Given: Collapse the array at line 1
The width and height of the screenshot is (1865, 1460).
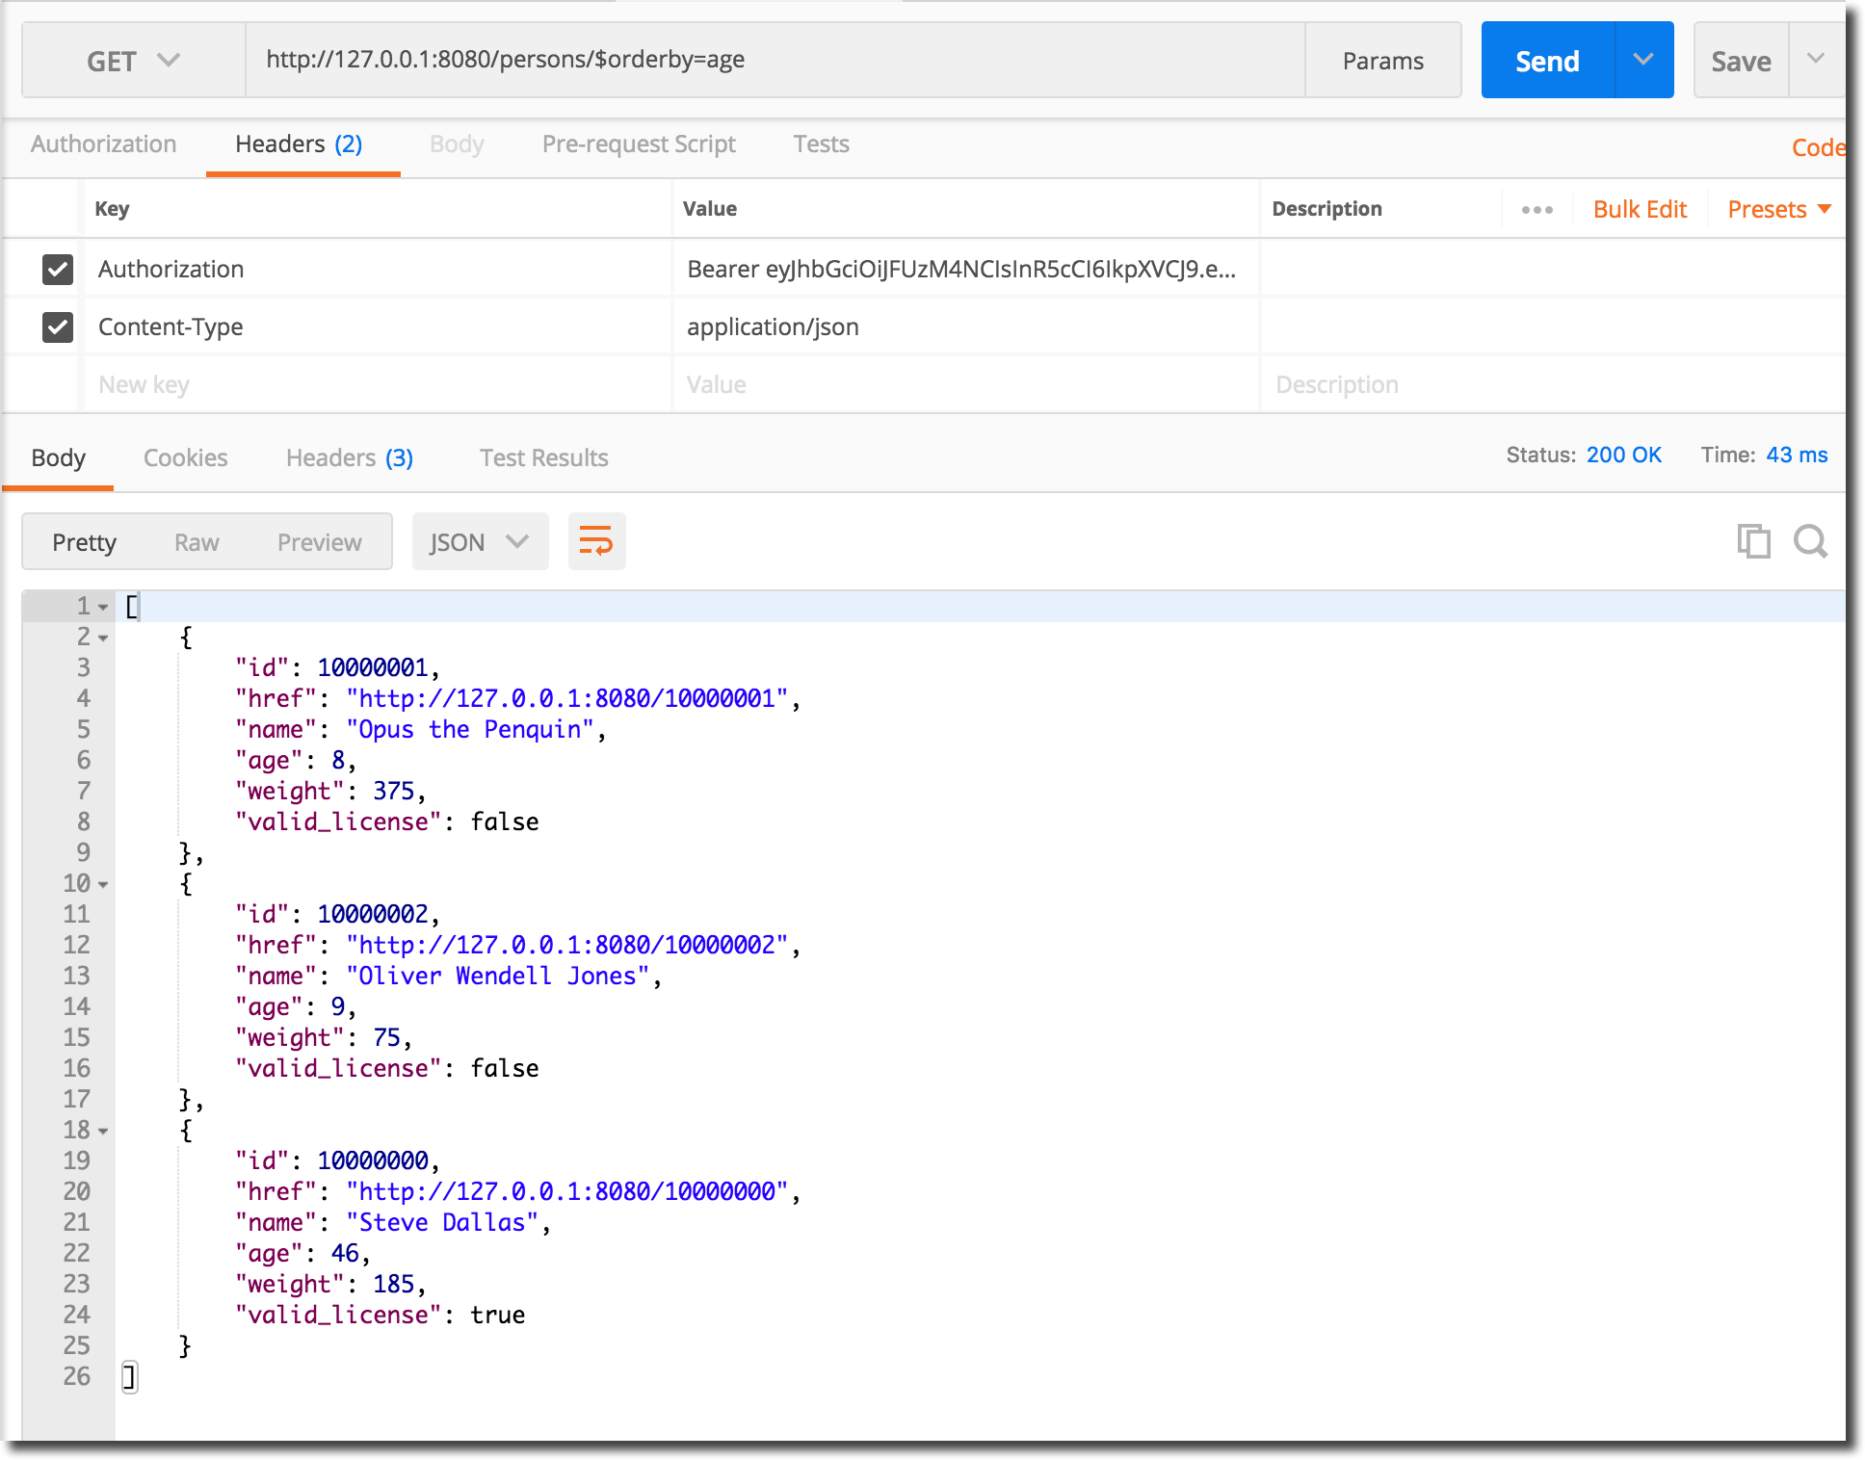Looking at the screenshot, I should tap(103, 607).
